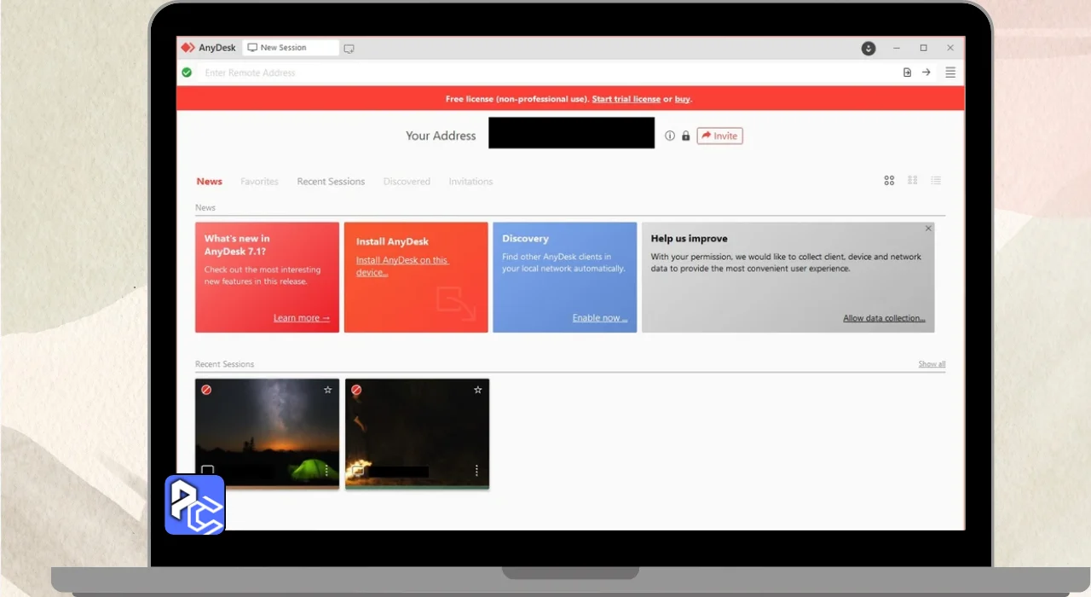Open the Discovered tab
Viewport: 1091px width, 597px height.
(x=407, y=182)
